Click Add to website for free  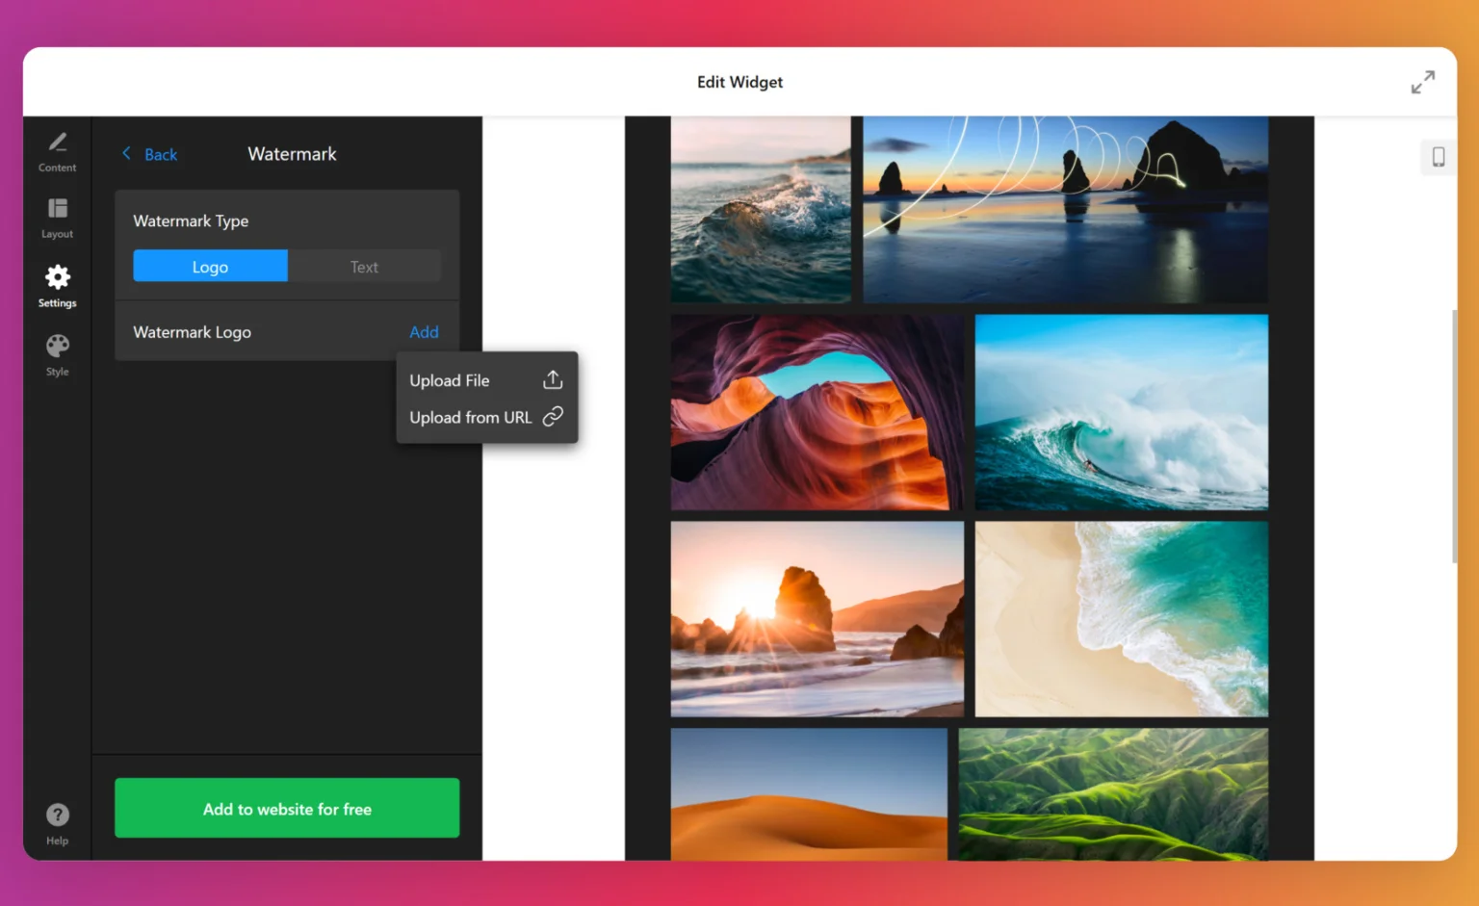click(x=286, y=808)
